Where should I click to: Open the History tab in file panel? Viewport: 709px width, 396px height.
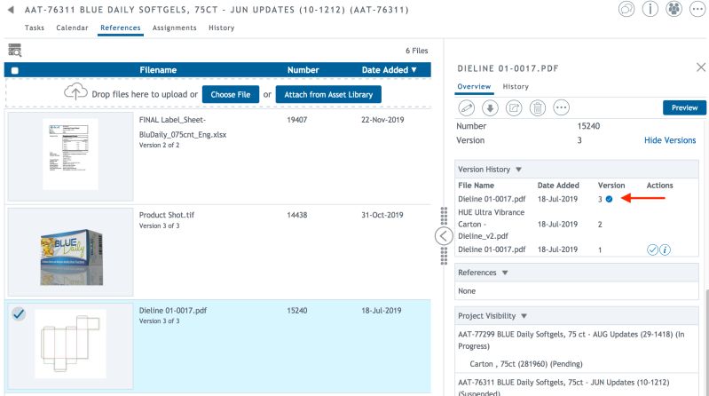(x=516, y=86)
